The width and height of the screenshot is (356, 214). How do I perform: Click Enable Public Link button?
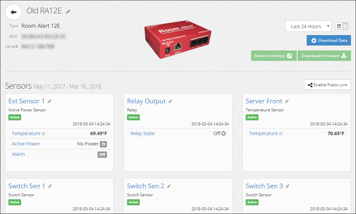pyautogui.click(x=327, y=85)
